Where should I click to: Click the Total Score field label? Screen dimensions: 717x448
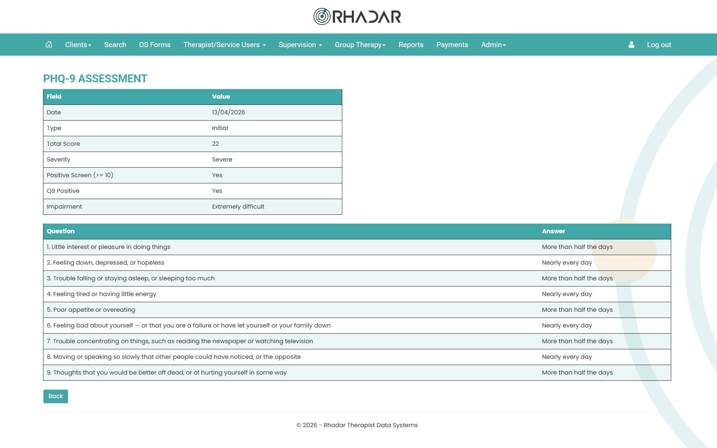[x=63, y=144]
